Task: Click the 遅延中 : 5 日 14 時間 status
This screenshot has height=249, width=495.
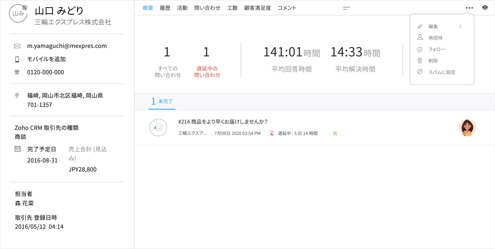Action: 297,133
